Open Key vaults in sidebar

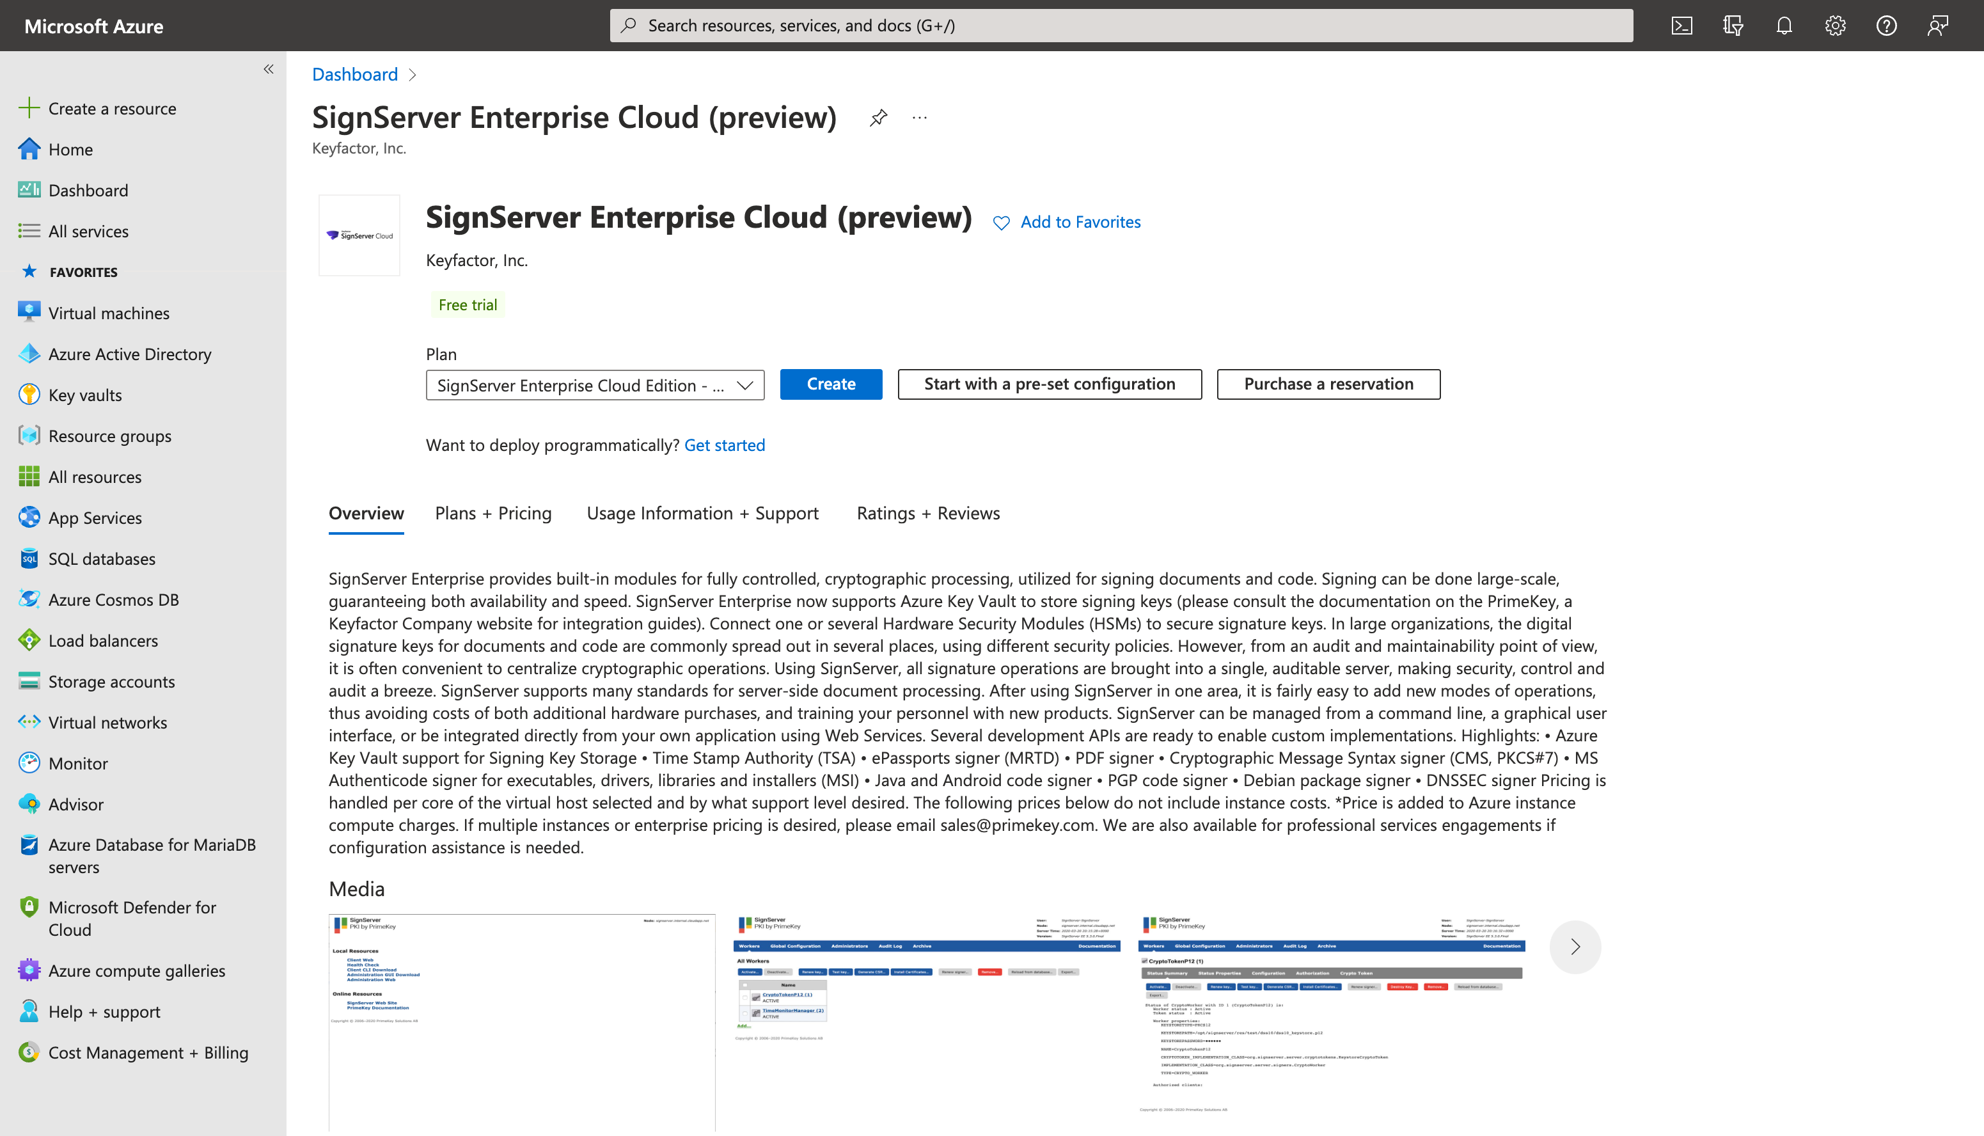tap(85, 395)
